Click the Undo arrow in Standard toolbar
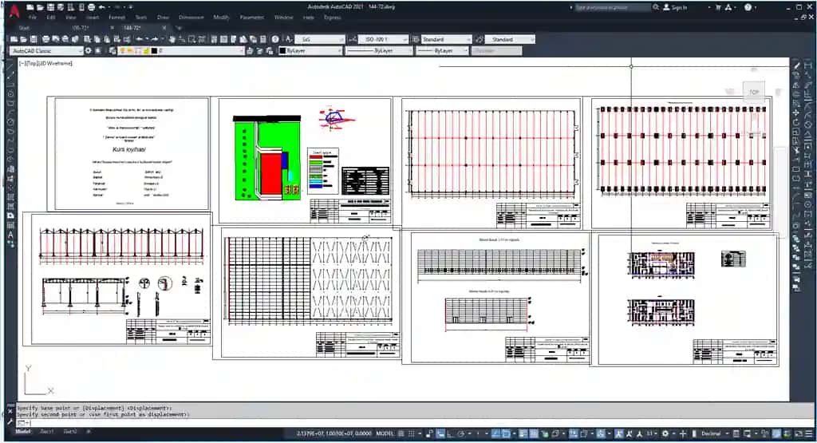 click(x=139, y=39)
